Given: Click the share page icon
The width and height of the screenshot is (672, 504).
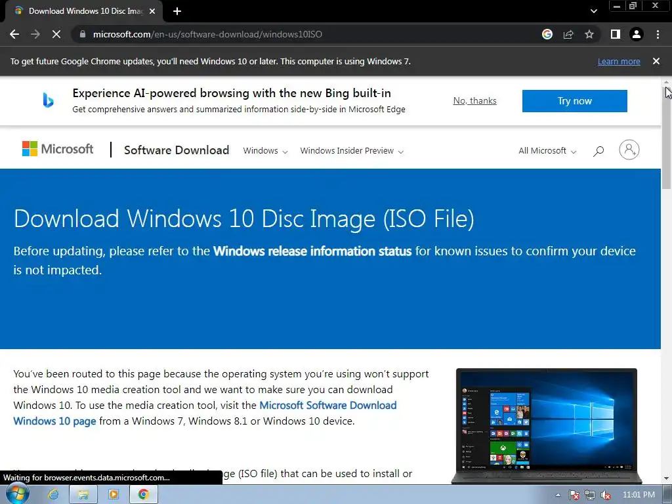Looking at the screenshot, I should pos(568,34).
